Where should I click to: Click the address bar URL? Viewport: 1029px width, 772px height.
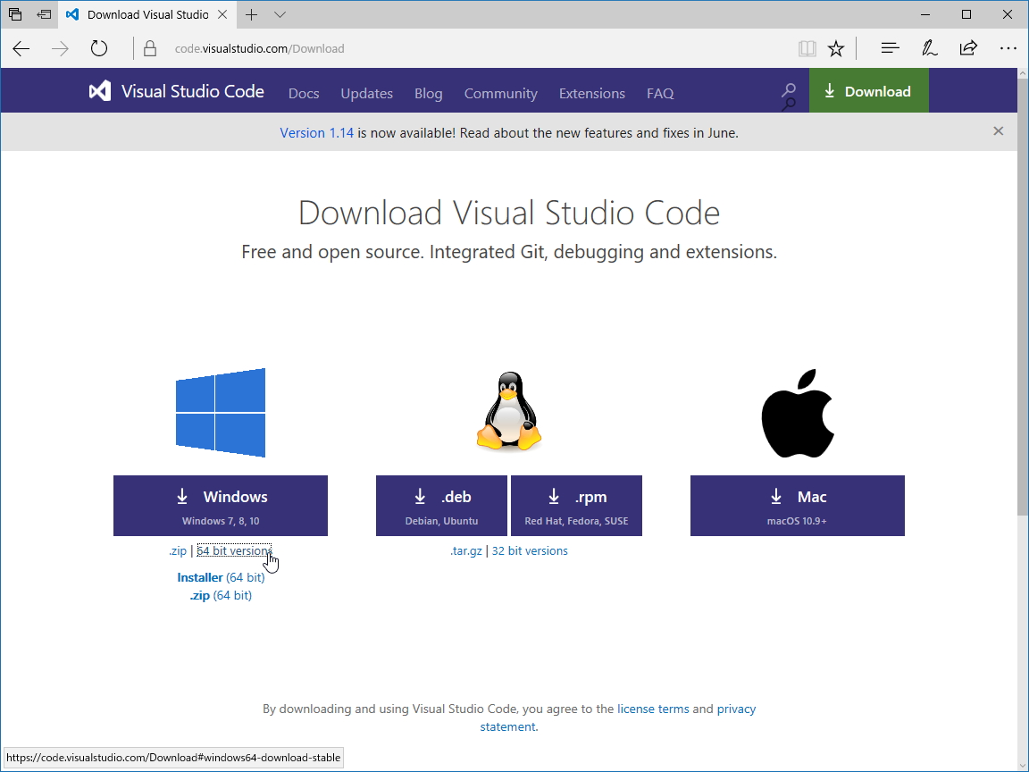pos(259,48)
